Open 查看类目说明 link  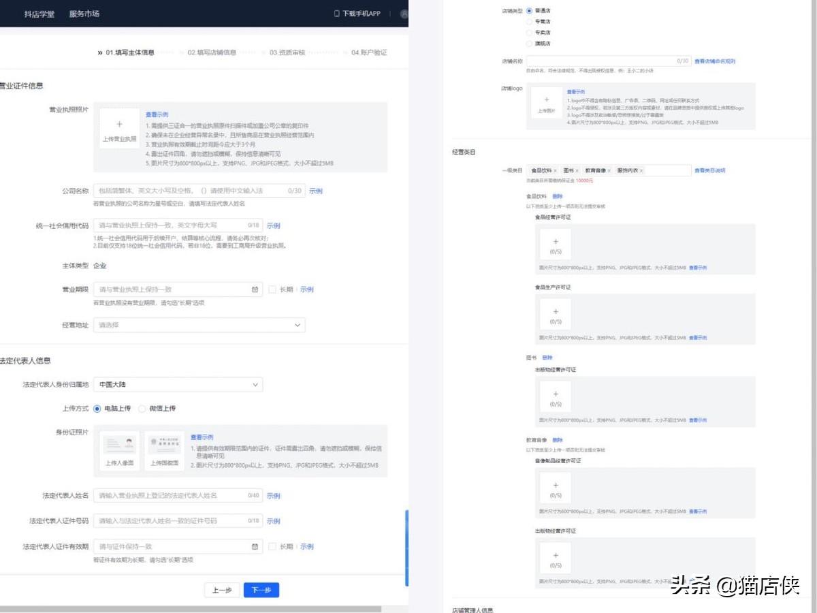click(x=710, y=170)
